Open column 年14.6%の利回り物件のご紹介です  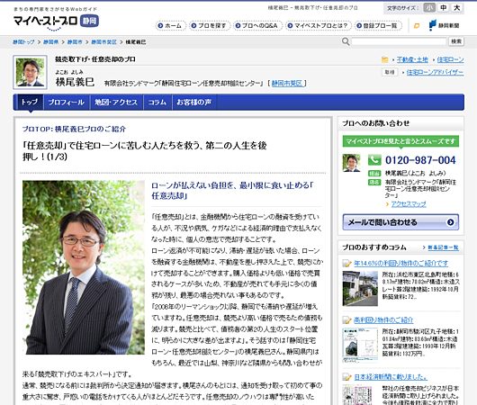tap(400, 263)
